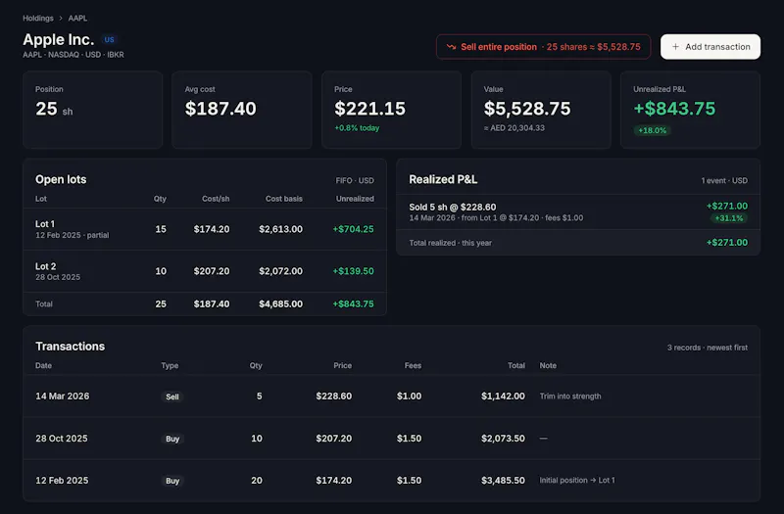784x514 pixels.
Task: Click the Add transaction button
Action: (x=710, y=46)
